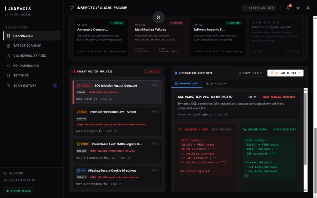Click the Scan History count badge
The width and height of the screenshot is (317, 198).
click(x=55, y=85)
